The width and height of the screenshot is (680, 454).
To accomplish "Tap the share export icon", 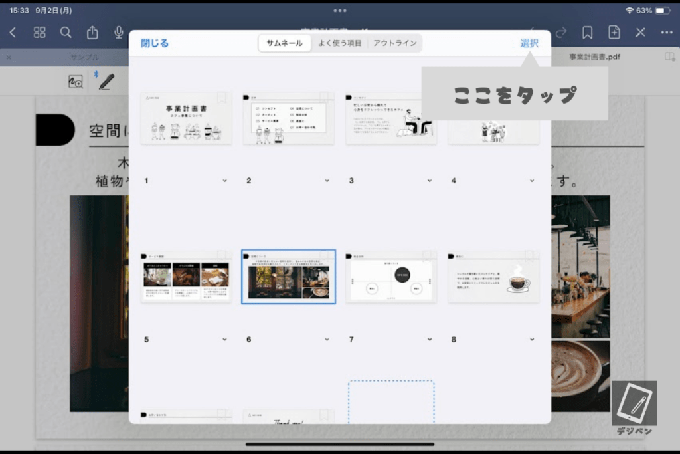I will coord(92,32).
